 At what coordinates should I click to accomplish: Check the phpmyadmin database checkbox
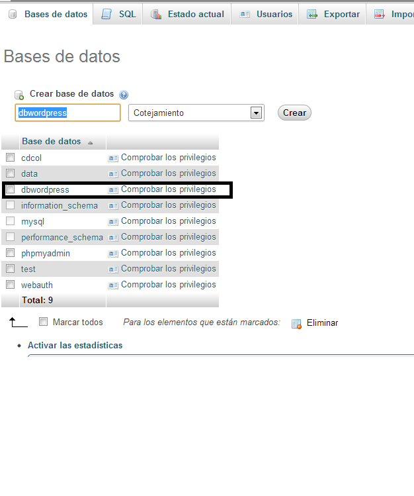pyautogui.click(x=11, y=252)
